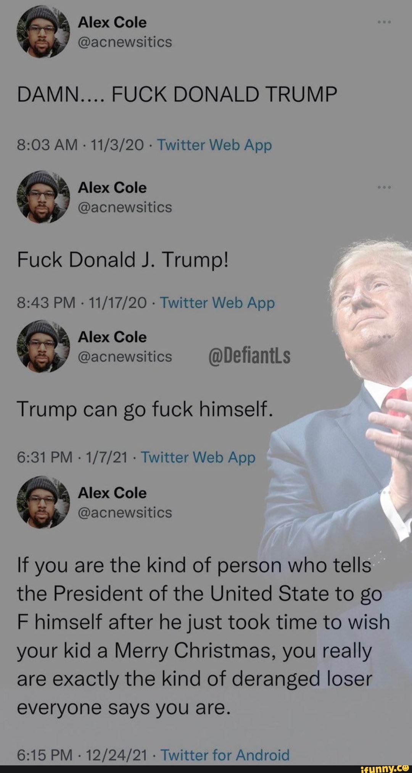Open 'Twitter Web App' link dated 11/17/20

(x=217, y=303)
